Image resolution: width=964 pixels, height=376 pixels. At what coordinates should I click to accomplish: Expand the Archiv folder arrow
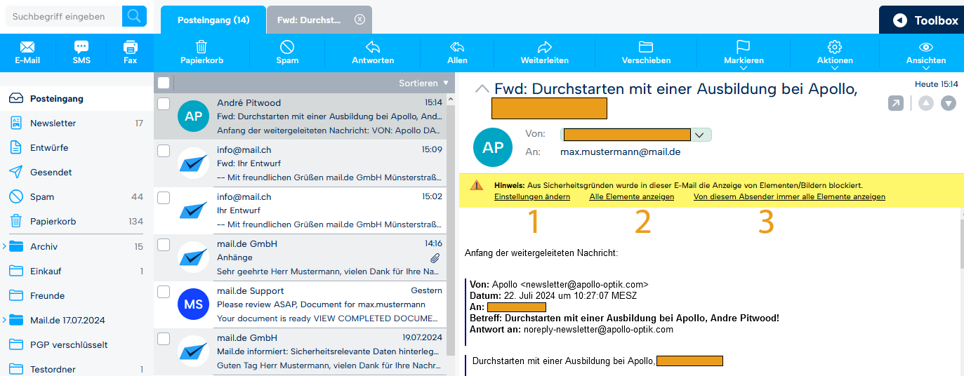pyautogui.click(x=4, y=246)
